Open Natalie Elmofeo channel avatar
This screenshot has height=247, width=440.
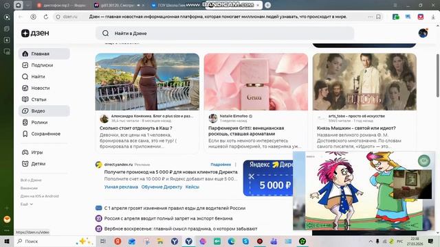[213, 119]
